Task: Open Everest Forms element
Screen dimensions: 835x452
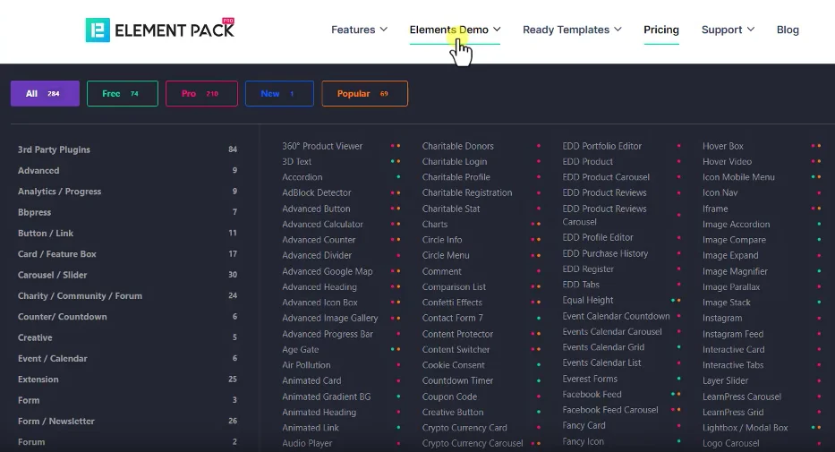Action: 590,379
